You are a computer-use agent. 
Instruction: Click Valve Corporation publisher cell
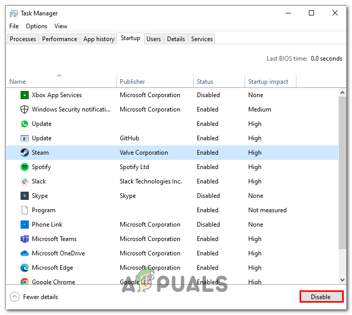[x=144, y=153]
